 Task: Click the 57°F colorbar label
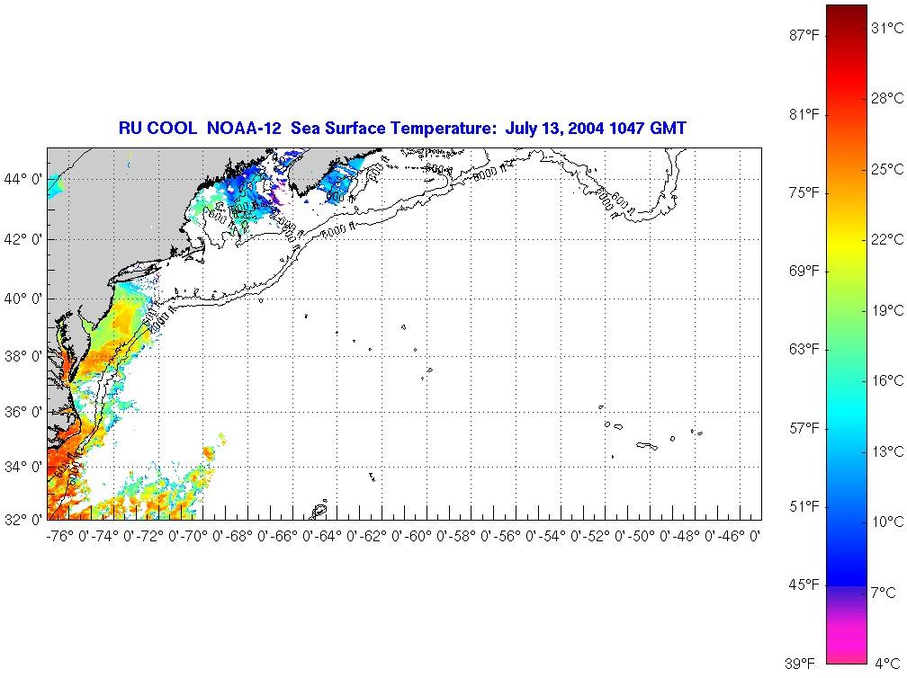[x=804, y=428]
